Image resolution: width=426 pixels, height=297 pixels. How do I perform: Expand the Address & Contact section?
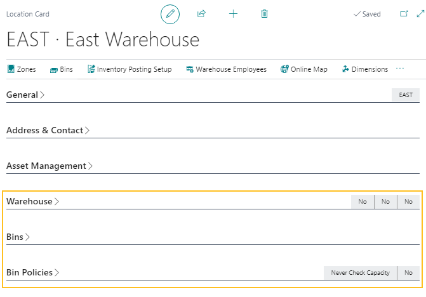(x=48, y=130)
